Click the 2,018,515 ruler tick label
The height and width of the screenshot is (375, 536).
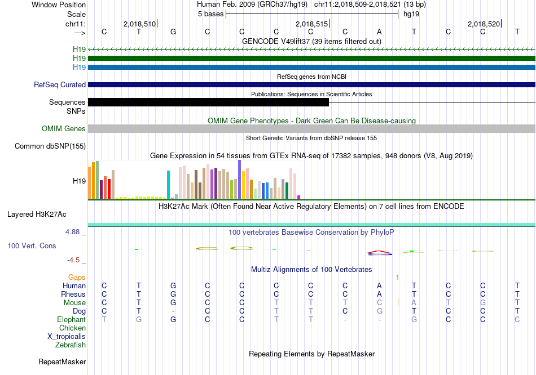click(312, 24)
